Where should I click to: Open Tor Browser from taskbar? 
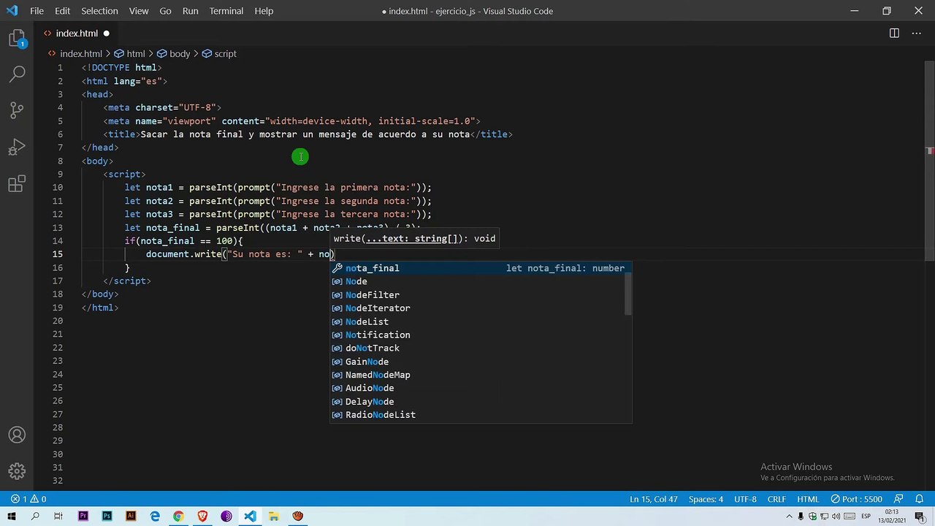(x=226, y=516)
